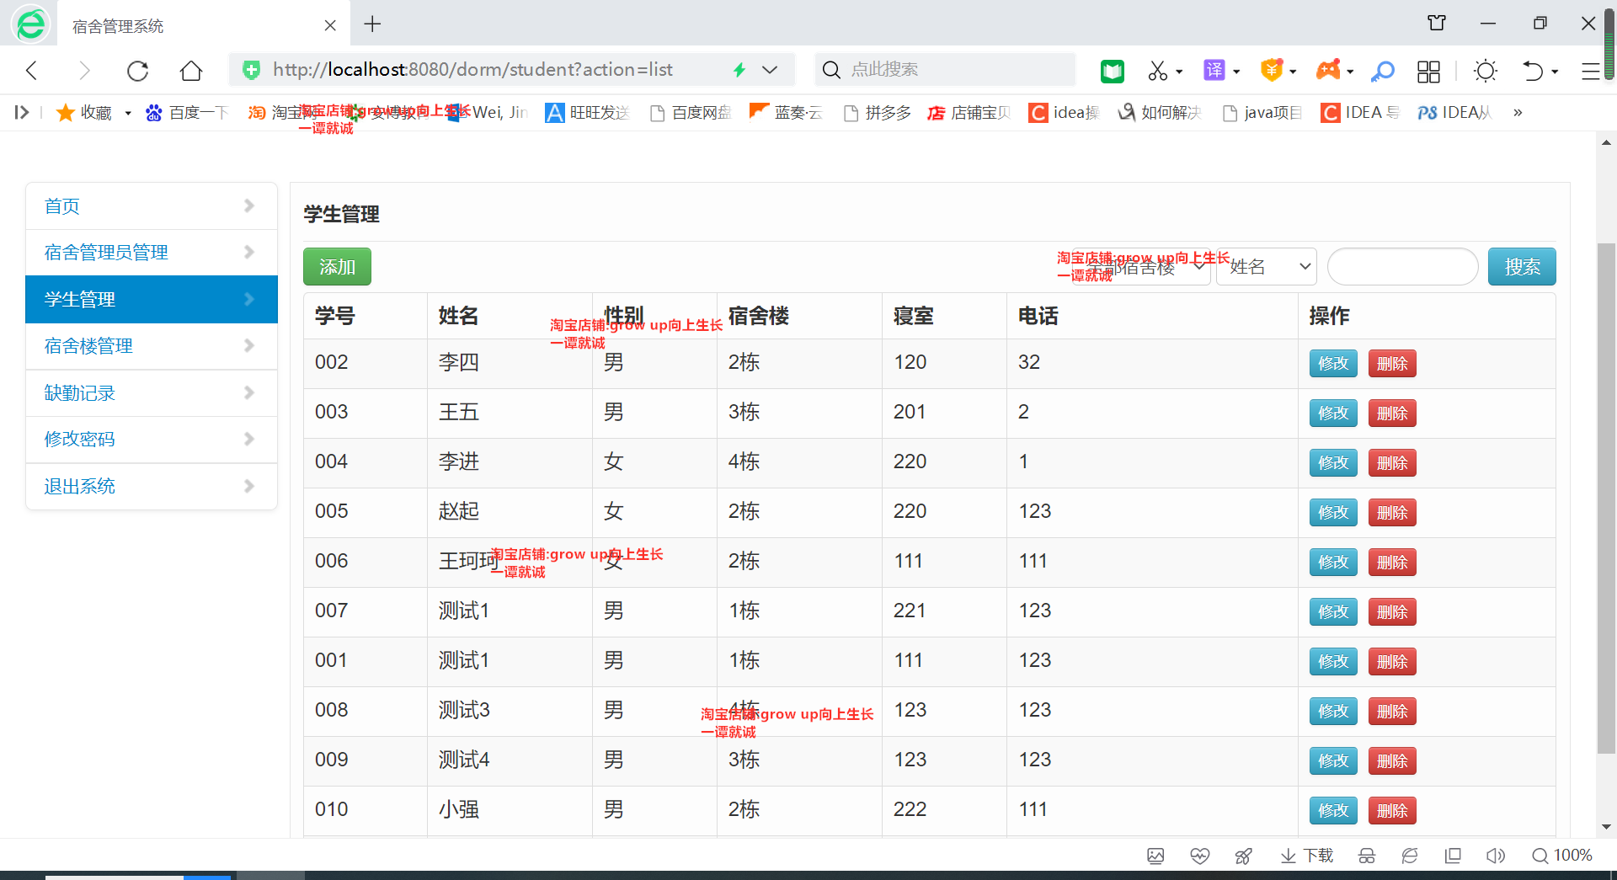Screen dimensions: 1617x880
Task: Click the wallet shield icon in toolbar
Action: [x=1273, y=72]
